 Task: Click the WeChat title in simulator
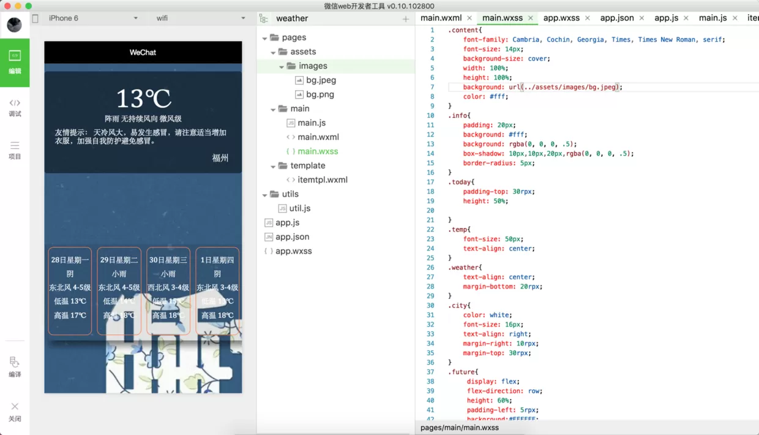[143, 53]
